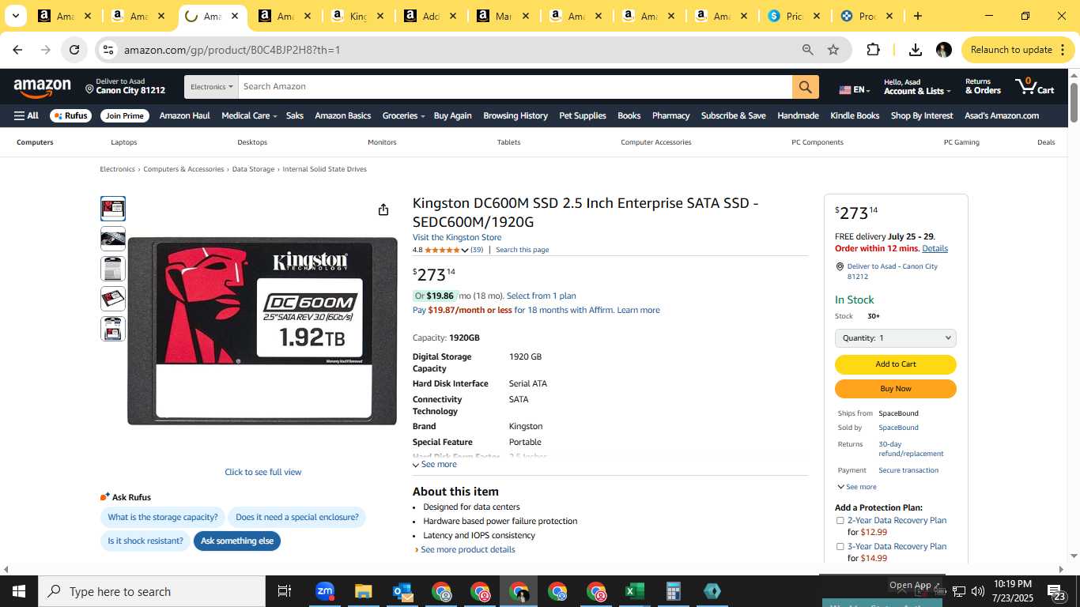Click Returns & Orders in header

(983, 86)
